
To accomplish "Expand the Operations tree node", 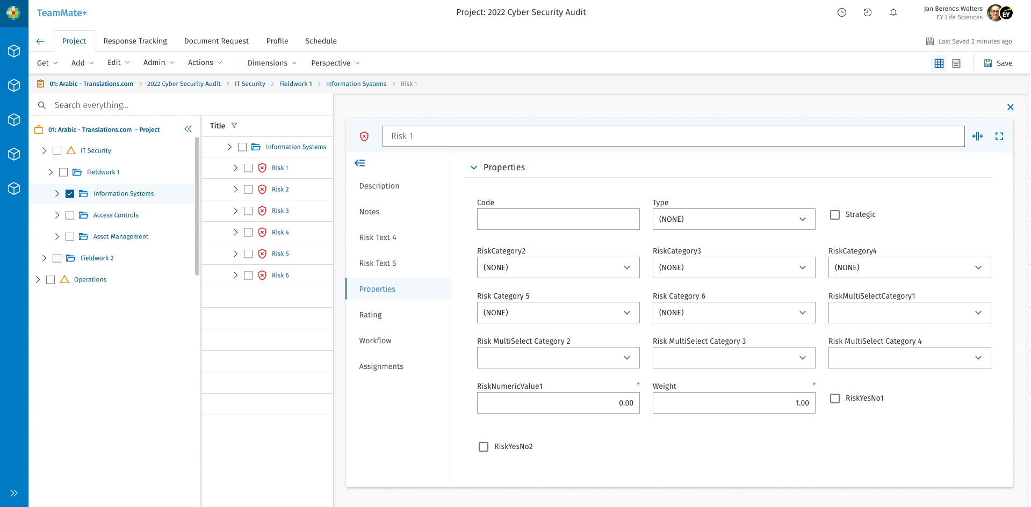I will [38, 280].
